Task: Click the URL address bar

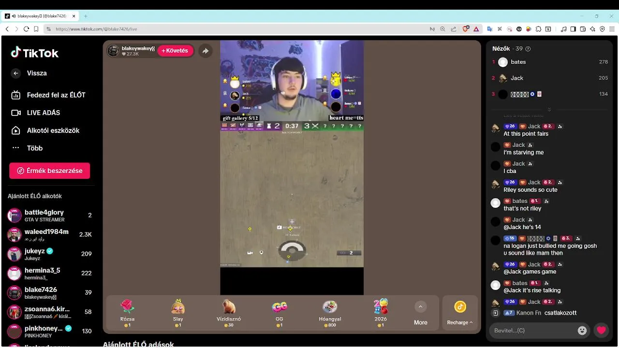Action: pyautogui.click(x=237, y=29)
